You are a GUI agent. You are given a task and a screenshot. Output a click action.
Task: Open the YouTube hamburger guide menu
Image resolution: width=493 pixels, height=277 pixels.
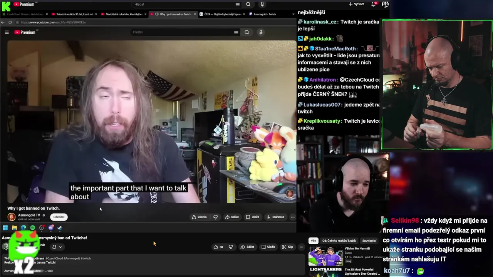point(7,32)
